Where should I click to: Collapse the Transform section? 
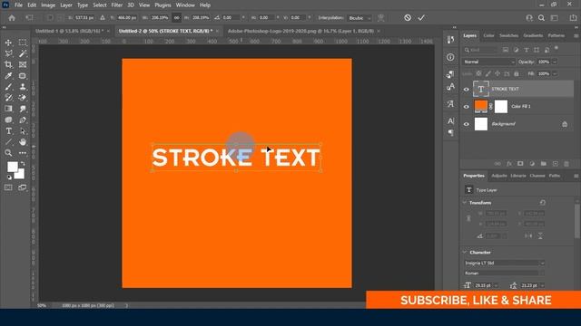pos(465,203)
